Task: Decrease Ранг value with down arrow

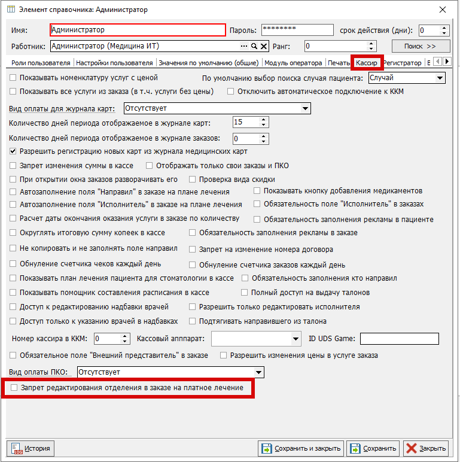Action: [x=371, y=48]
